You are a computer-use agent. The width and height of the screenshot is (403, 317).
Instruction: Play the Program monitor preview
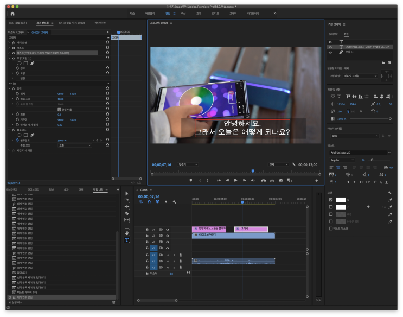[x=236, y=180]
